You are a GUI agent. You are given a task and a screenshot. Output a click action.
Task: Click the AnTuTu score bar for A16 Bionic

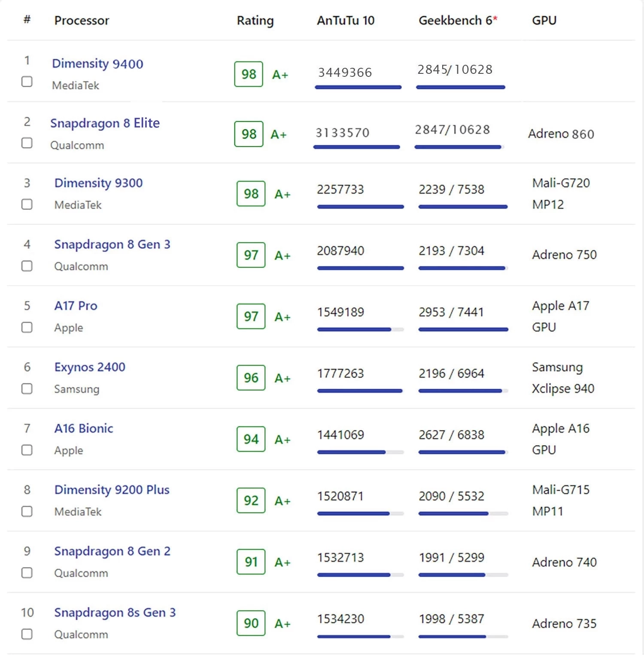pyautogui.click(x=361, y=452)
